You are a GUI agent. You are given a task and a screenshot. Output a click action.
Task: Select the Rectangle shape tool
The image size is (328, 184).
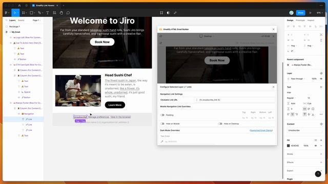coord(31,13)
